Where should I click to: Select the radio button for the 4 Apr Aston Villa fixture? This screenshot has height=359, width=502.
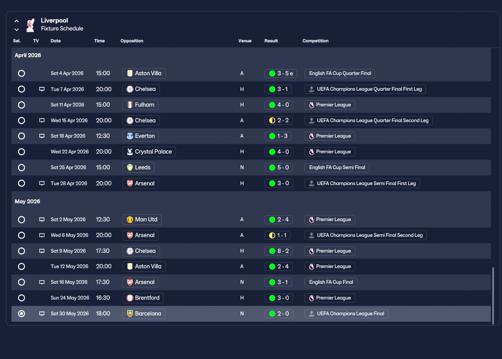pyautogui.click(x=22, y=73)
